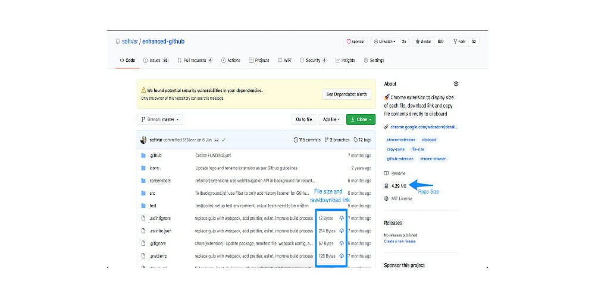Viewport: 595px width, 297px height.
Task: Open the test folder
Action: tap(153, 206)
